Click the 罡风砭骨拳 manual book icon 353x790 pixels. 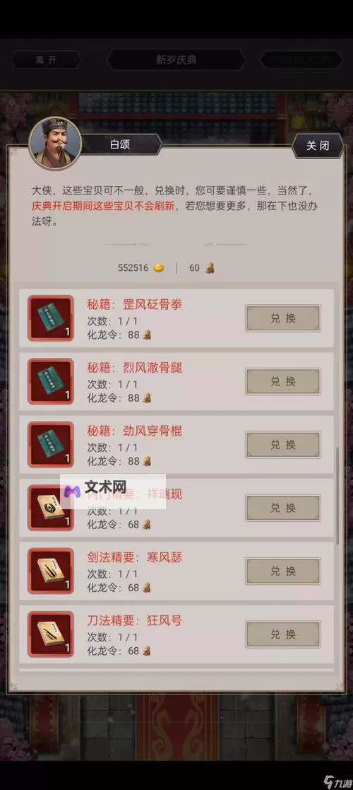coord(51,318)
